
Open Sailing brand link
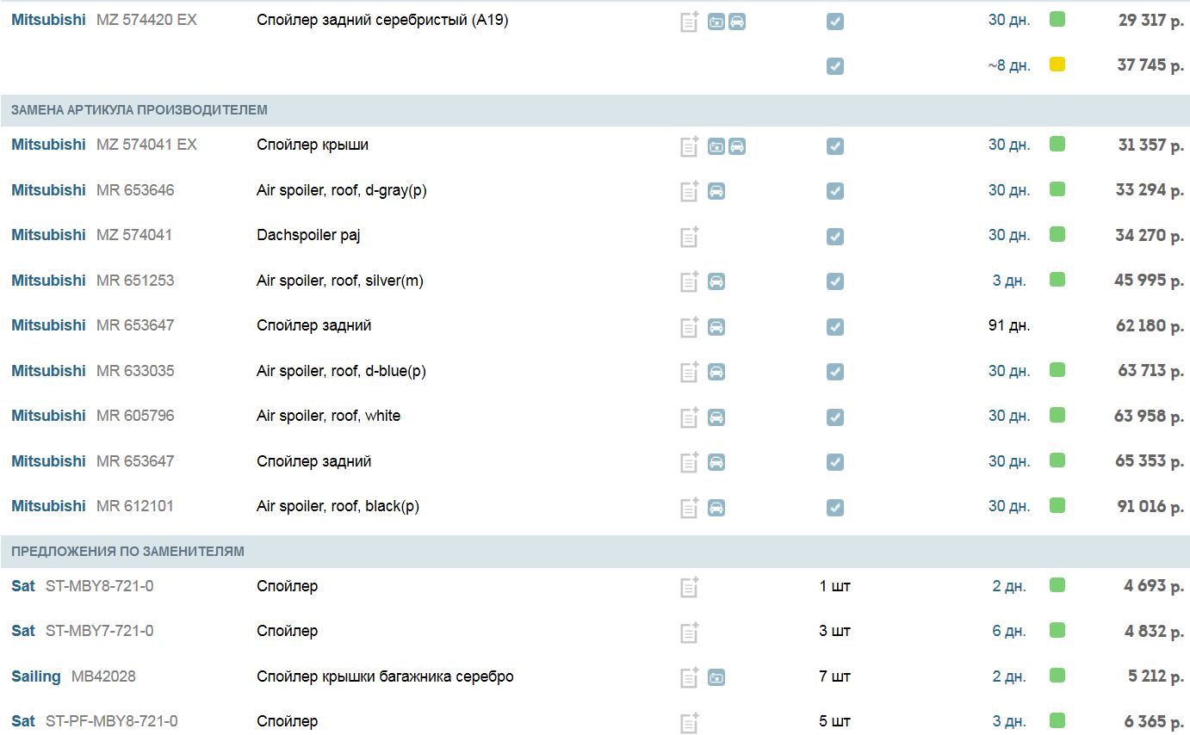tap(36, 676)
